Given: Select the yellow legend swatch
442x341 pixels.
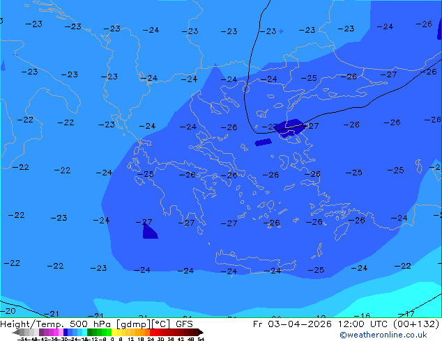Looking at the screenshot, I should point(114,332).
